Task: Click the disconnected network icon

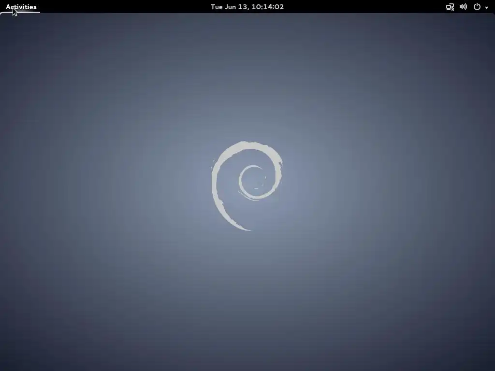Action: tap(450, 7)
